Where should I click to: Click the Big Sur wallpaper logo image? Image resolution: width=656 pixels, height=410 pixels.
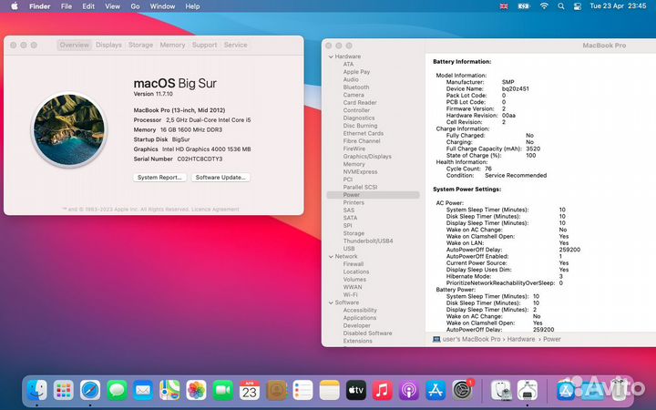(x=69, y=129)
